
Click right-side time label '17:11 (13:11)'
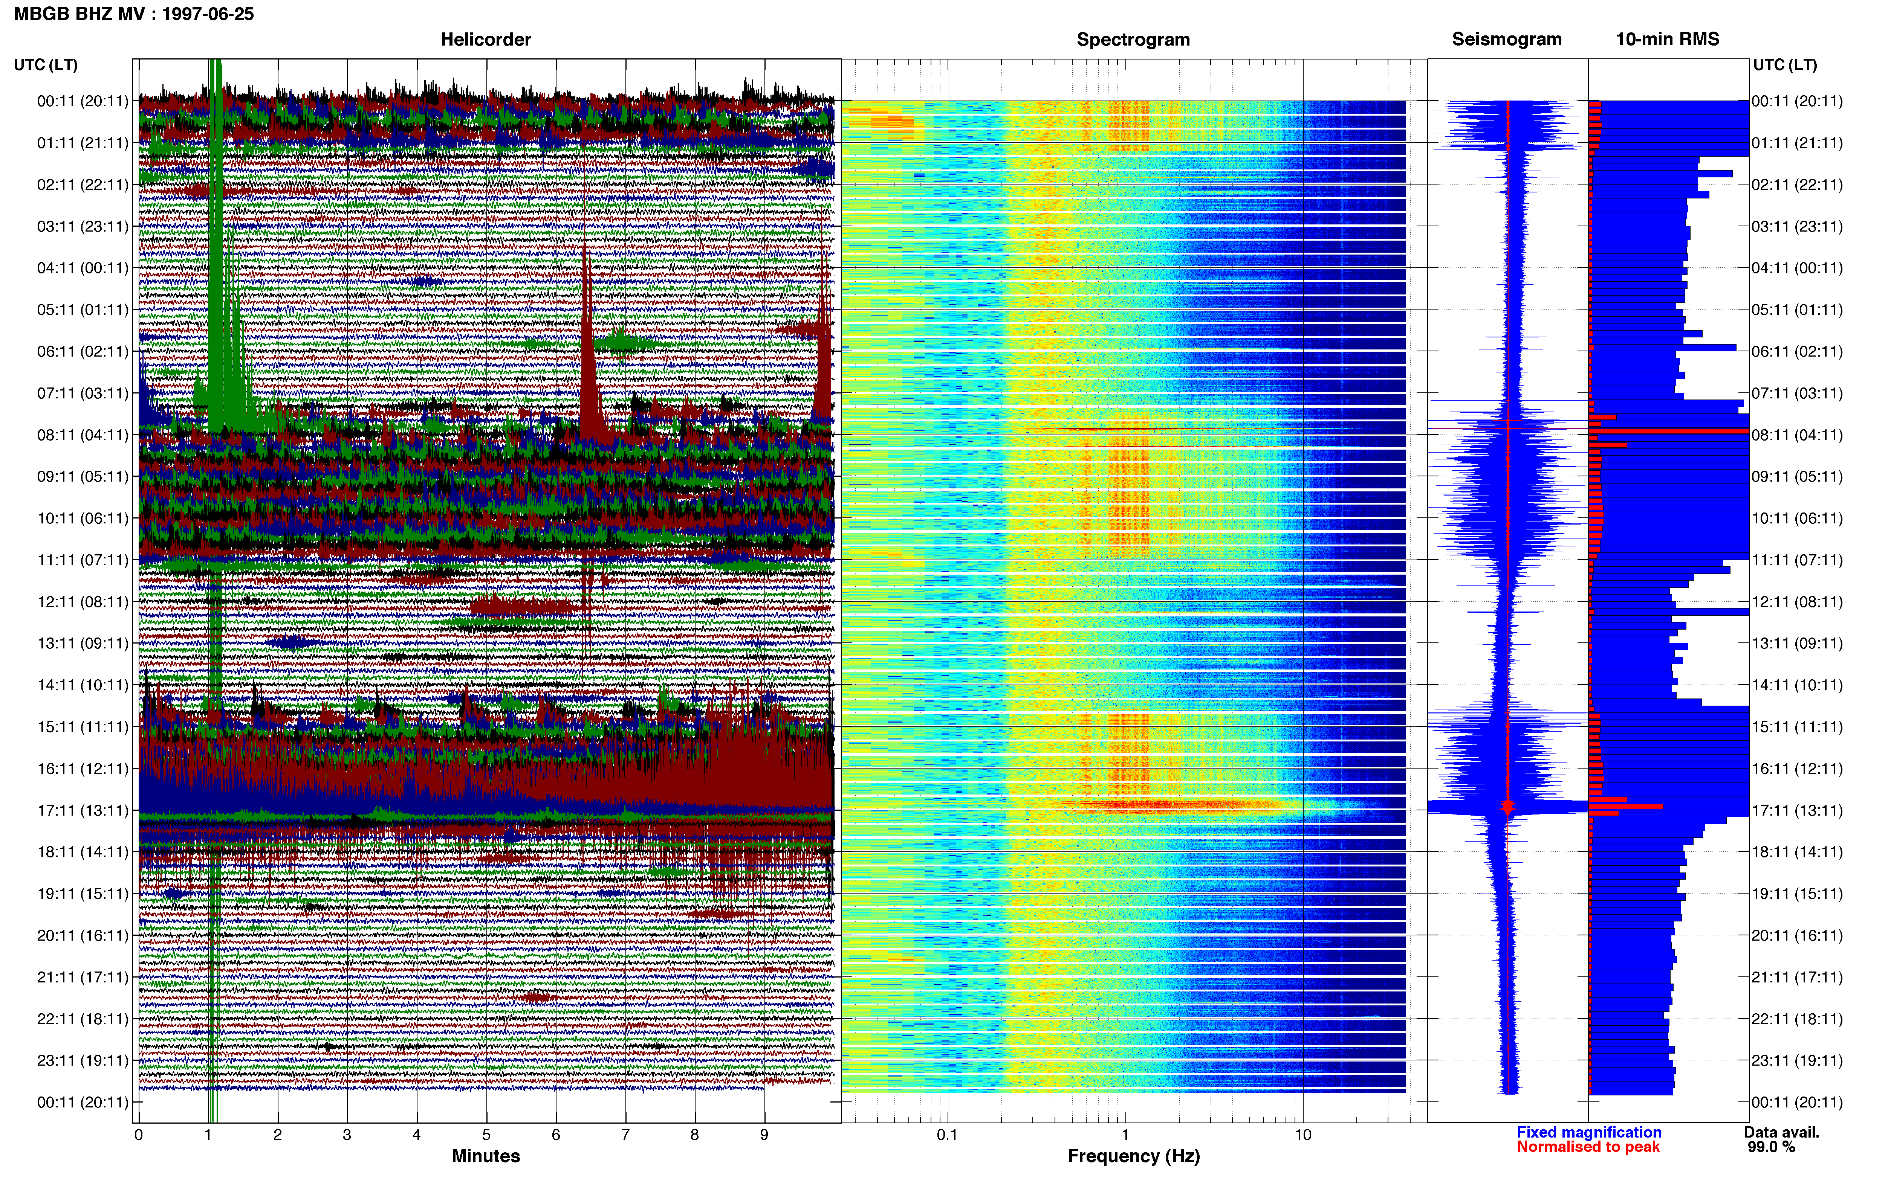tap(1797, 810)
